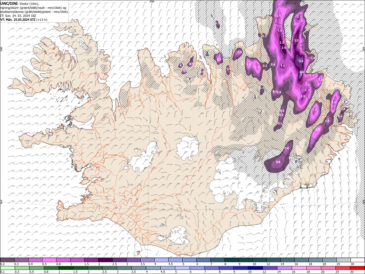Click the 2.0 precipitation value on the map
Image resolution: width=365 pixels, height=274 pixels.
pos(303,96)
